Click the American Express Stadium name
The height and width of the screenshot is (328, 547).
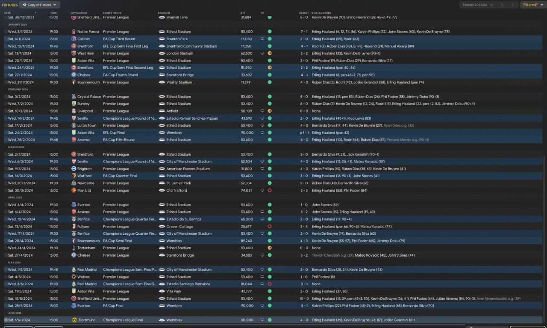(x=188, y=169)
